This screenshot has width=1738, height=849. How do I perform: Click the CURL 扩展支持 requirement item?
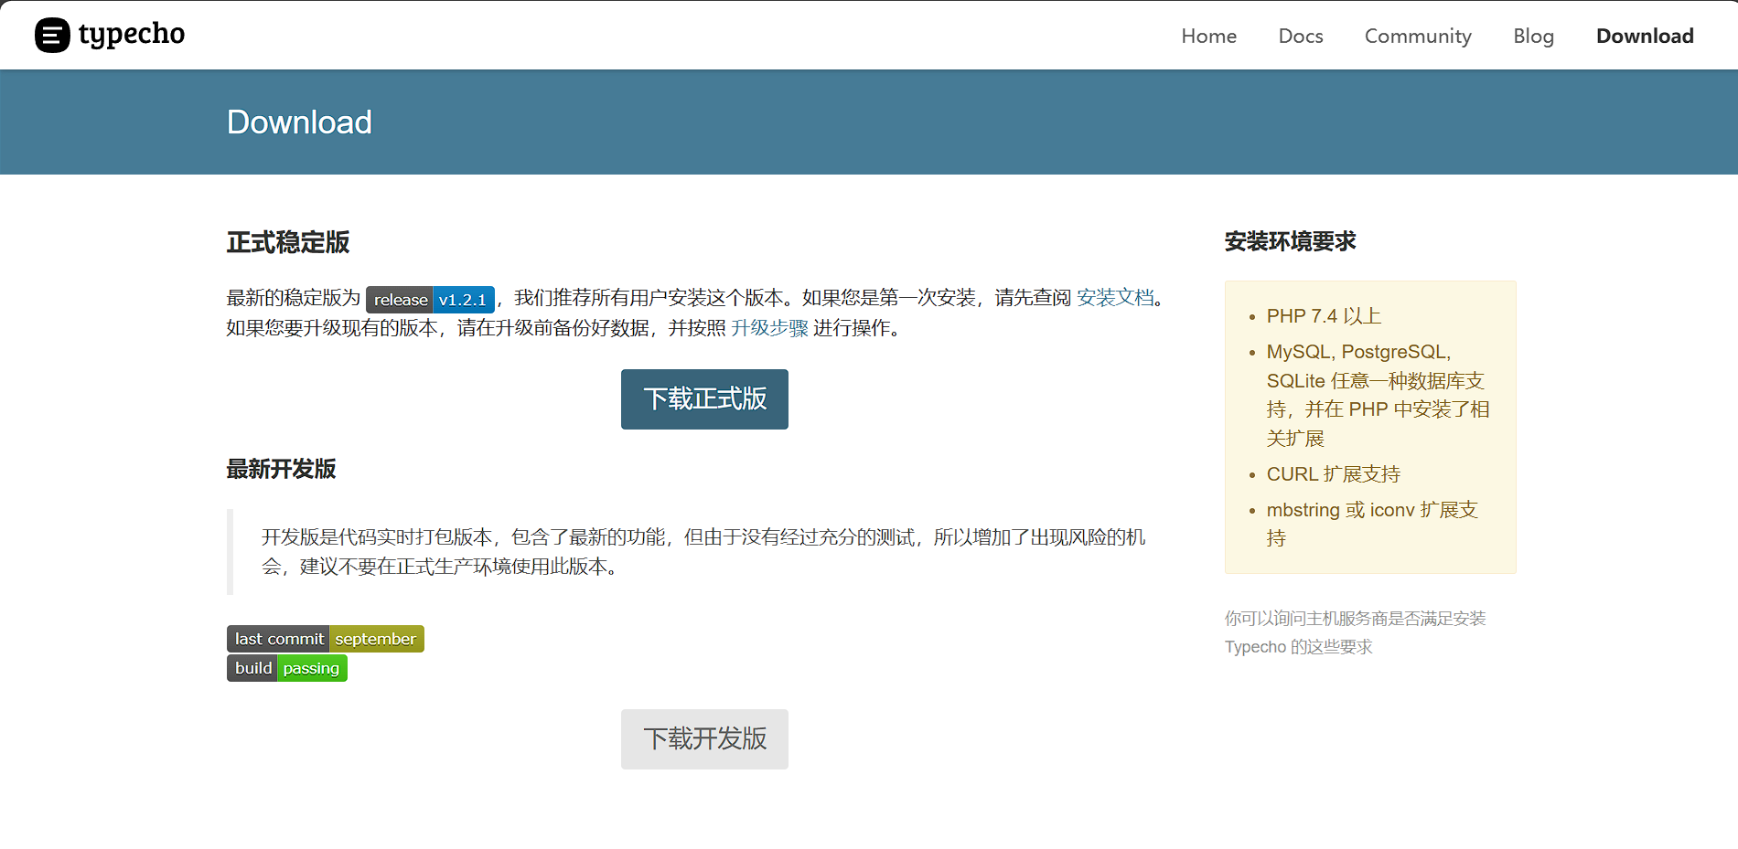[x=1333, y=474]
